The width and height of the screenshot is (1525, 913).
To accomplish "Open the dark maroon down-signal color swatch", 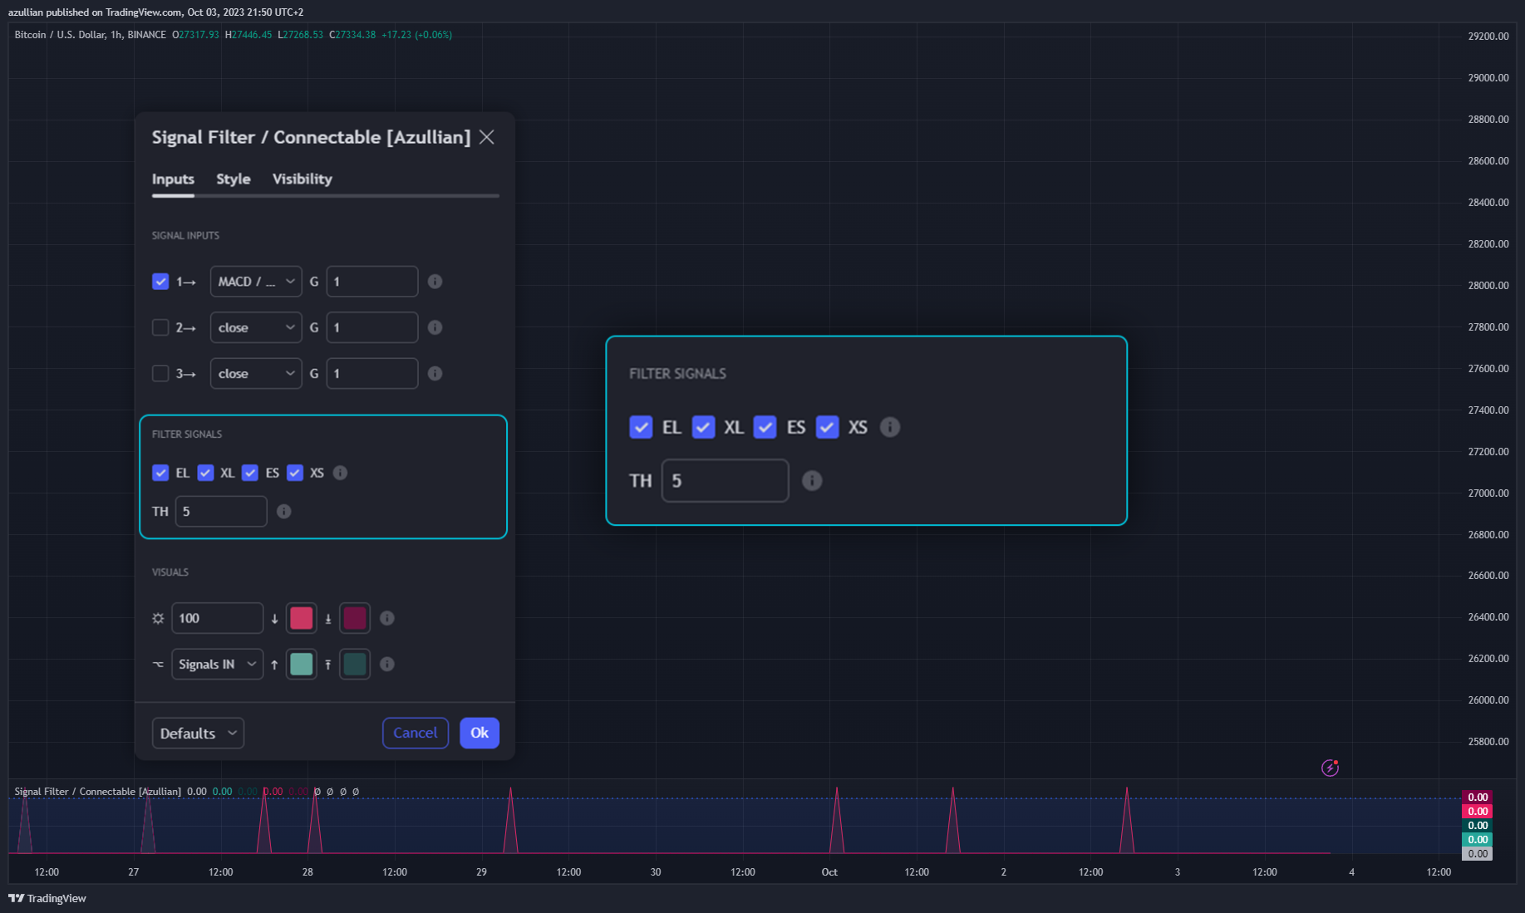I will (355, 618).
